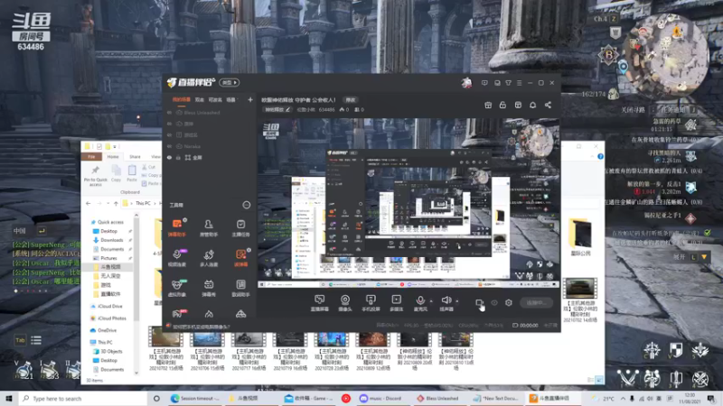Click the lock icon in stream header
Screen dimensions: 723x406
click(502, 105)
